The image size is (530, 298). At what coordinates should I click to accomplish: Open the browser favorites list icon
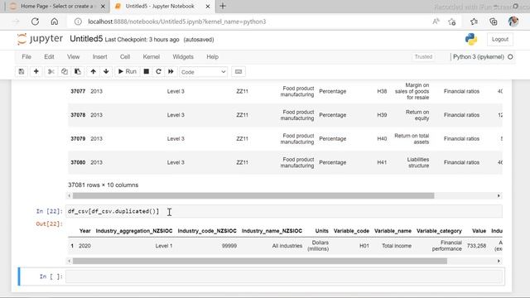[474, 22]
